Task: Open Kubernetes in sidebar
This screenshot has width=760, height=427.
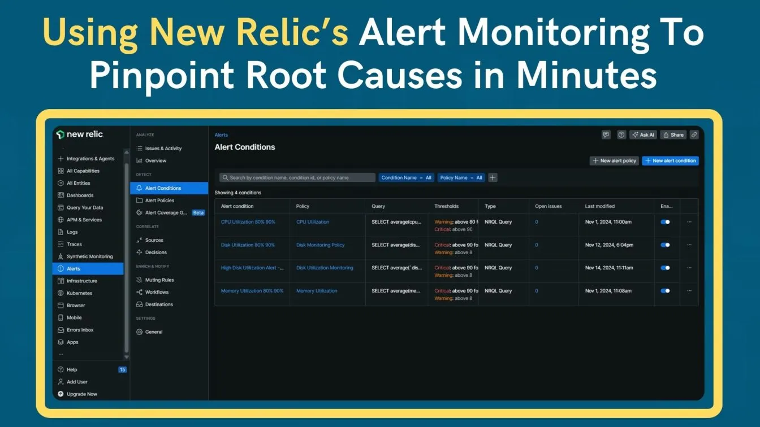Action: coord(75,293)
